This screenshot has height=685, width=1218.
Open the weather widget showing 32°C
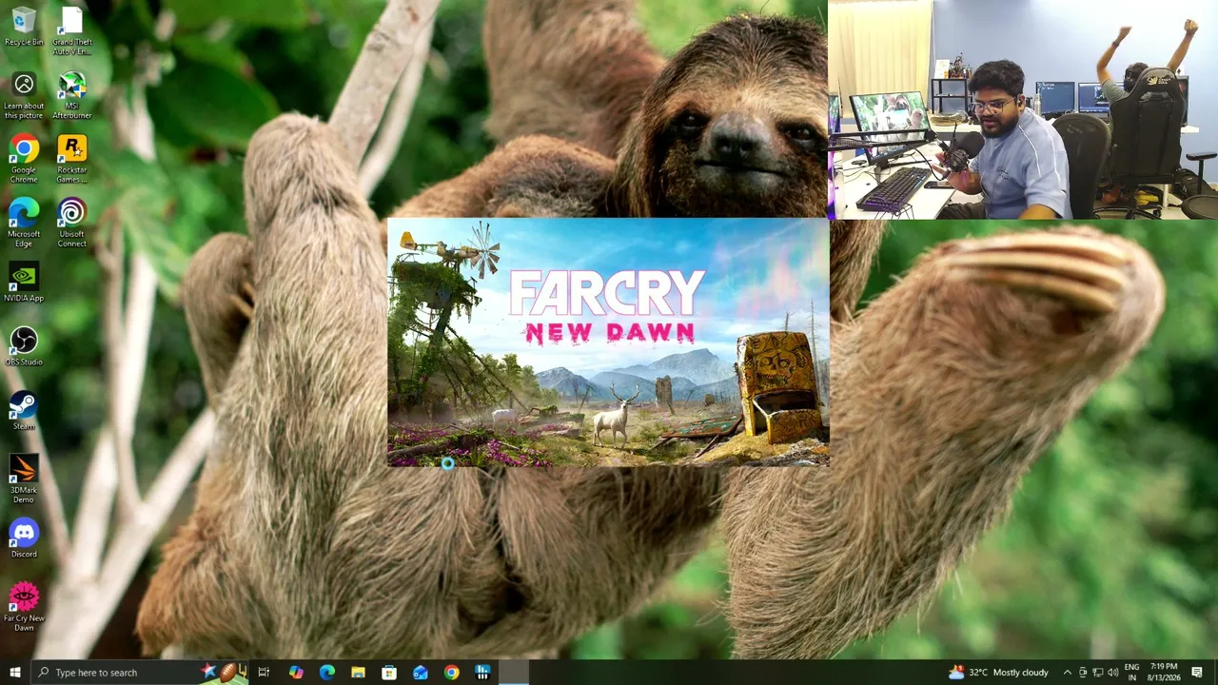[x=998, y=673]
